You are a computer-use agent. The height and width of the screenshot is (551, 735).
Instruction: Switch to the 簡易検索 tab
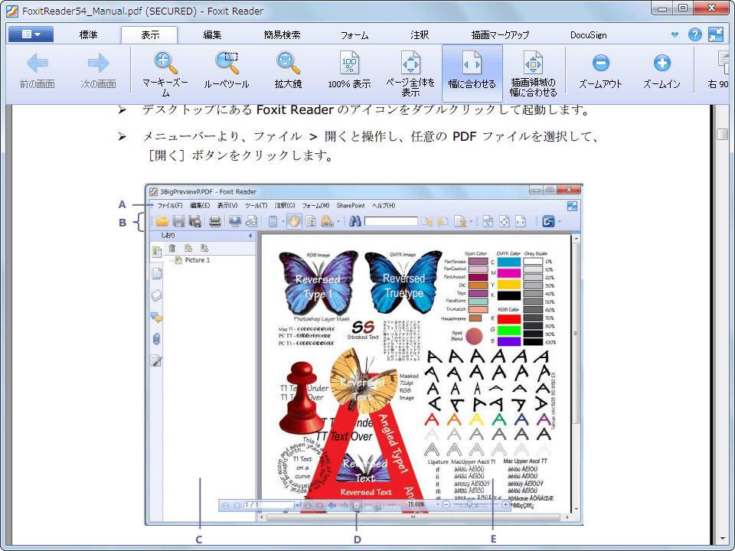coord(282,34)
